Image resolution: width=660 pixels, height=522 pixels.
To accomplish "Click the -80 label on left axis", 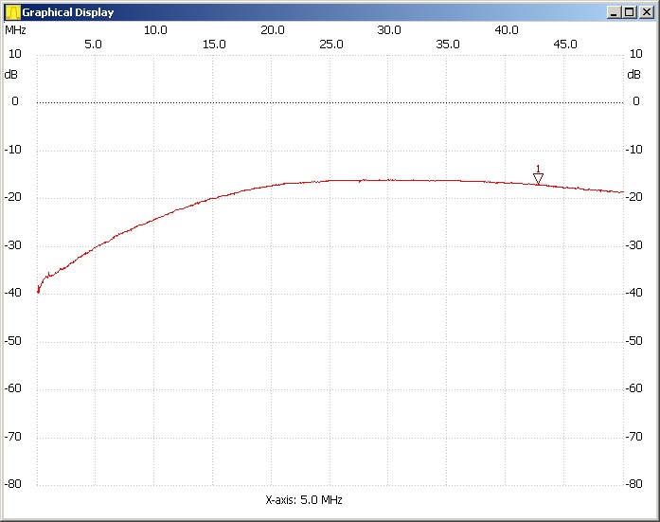I will coord(13,484).
